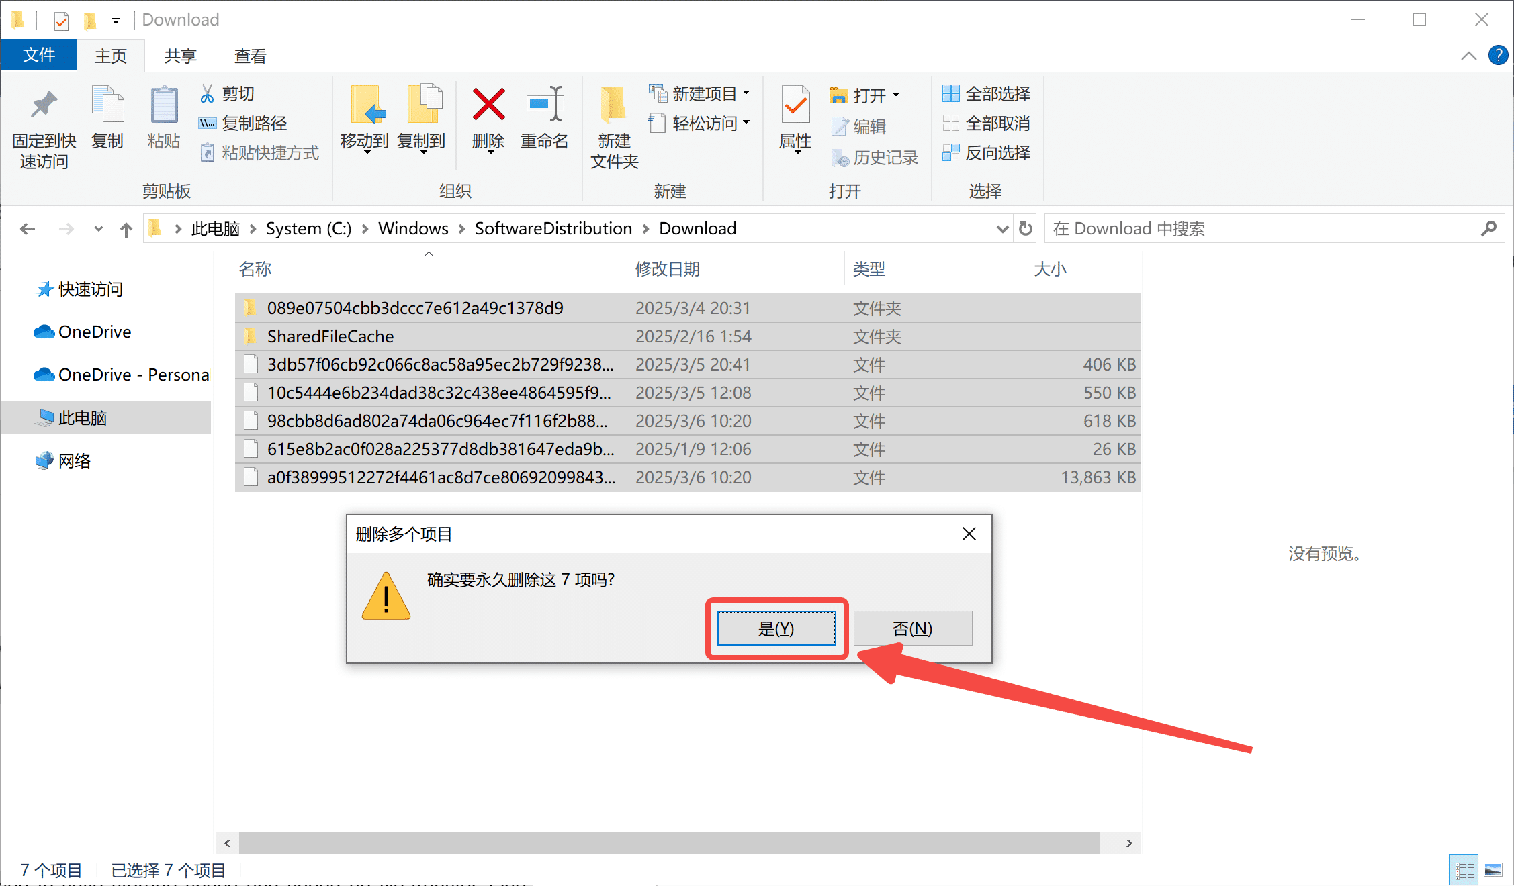Click Select all (全部选择)
The height and width of the screenshot is (886, 1514).
tap(986, 94)
